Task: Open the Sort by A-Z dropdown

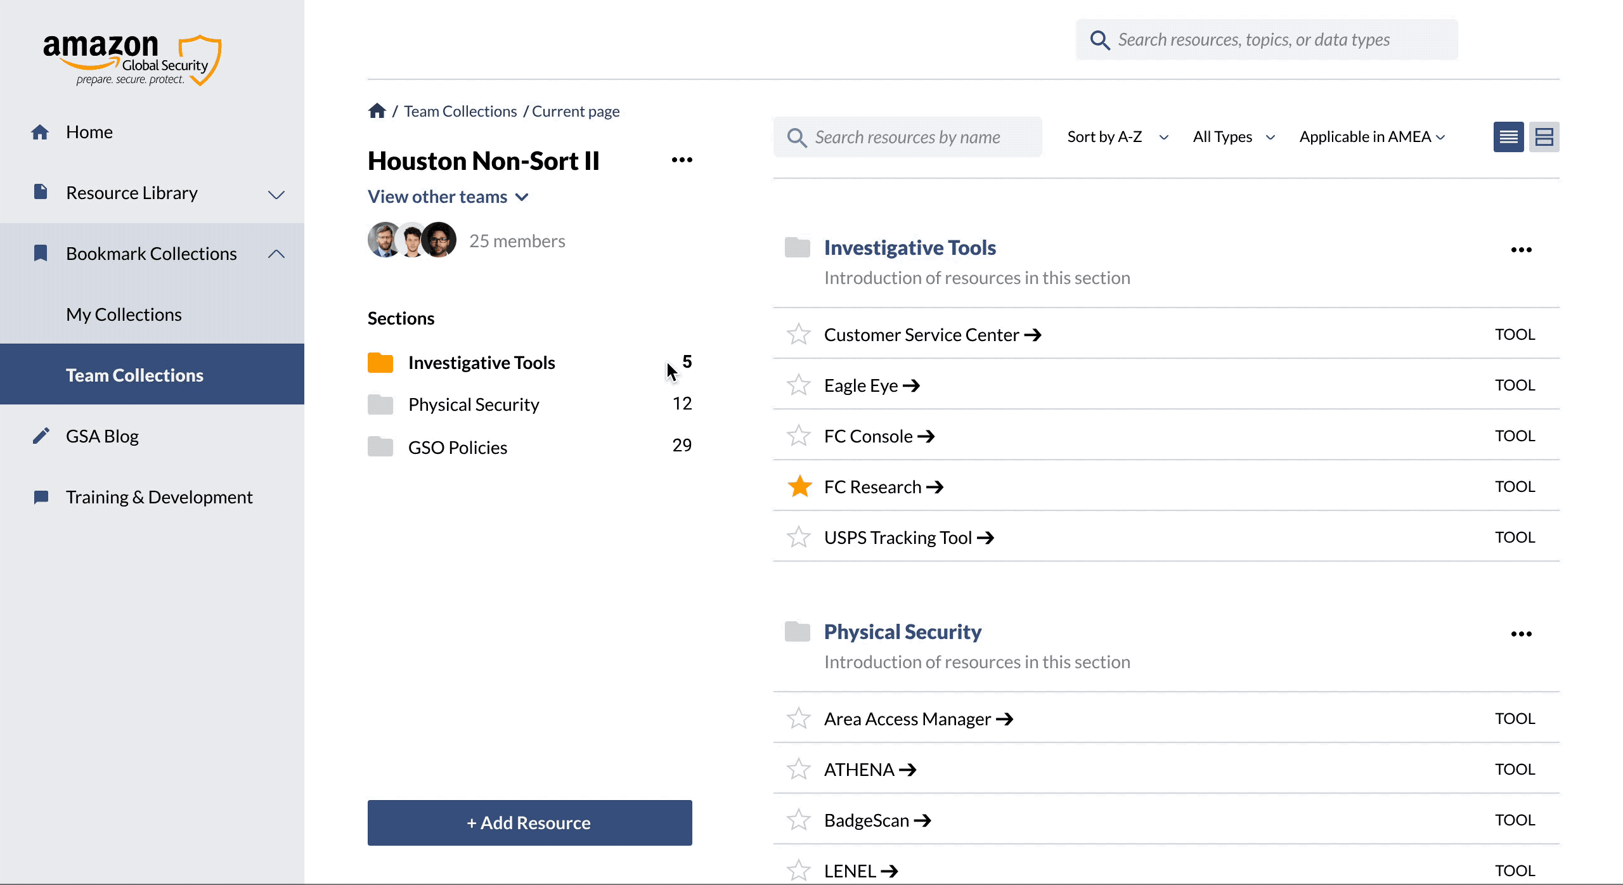Action: pos(1118,137)
